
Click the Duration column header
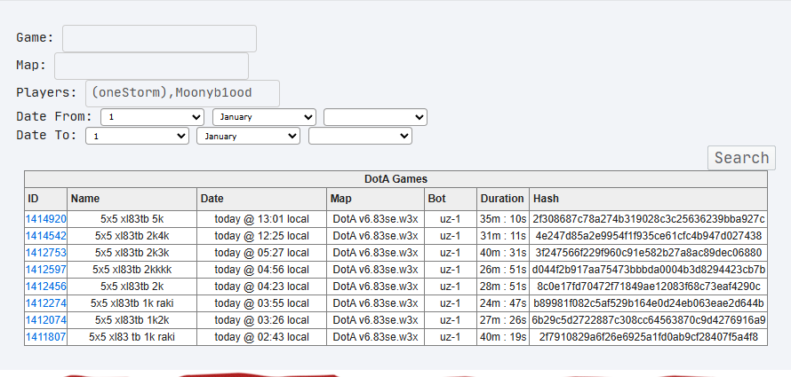503,199
